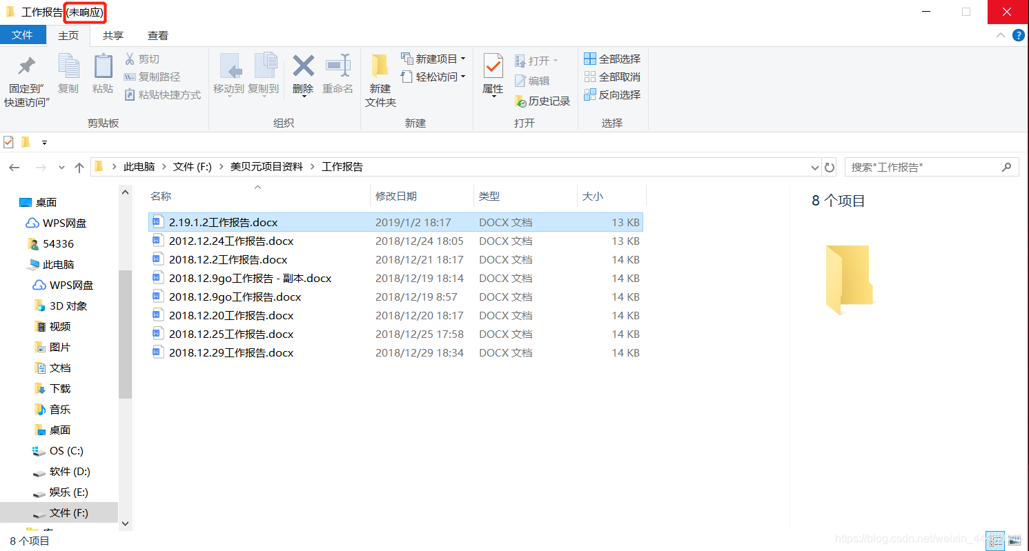Toggle properties checkbox in quick access toolbar
The image size is (1029, 551).
8,142
